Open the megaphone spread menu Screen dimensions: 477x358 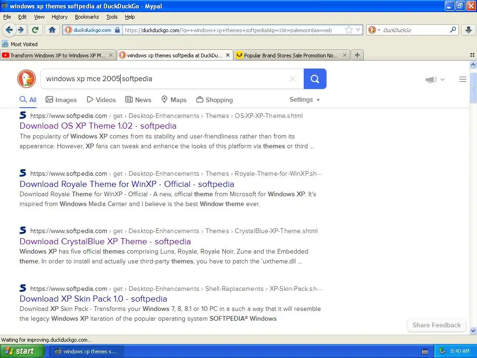435,79
